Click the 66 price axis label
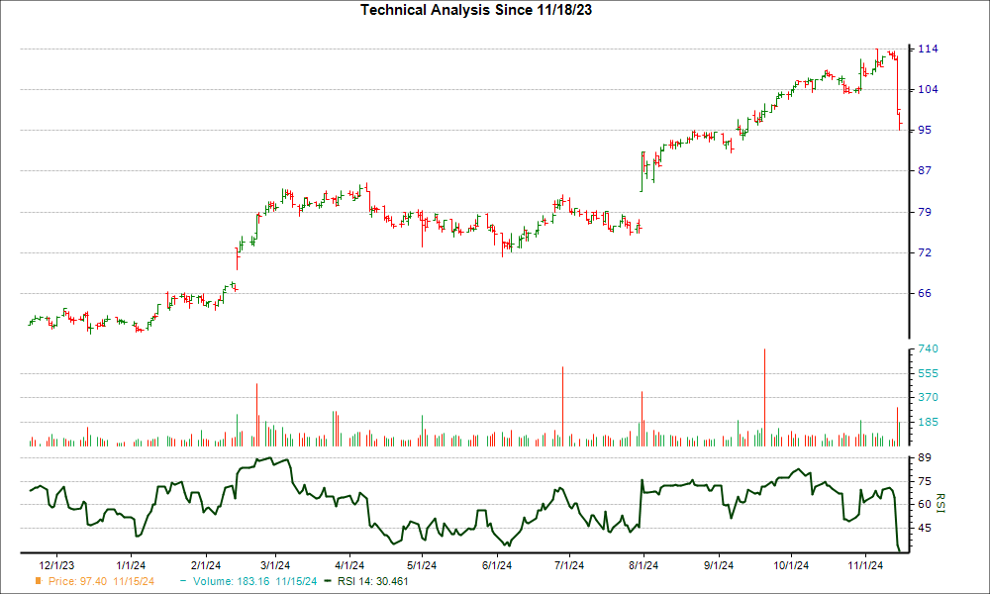The height and width of the screenshot is (594, 990). click(925, 293)
